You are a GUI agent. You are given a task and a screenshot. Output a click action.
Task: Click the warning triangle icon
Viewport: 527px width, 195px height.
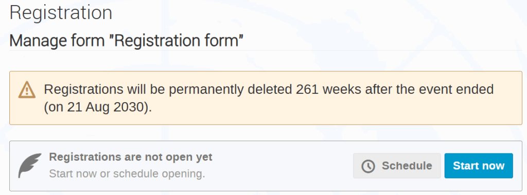click(x=27, y=90)
